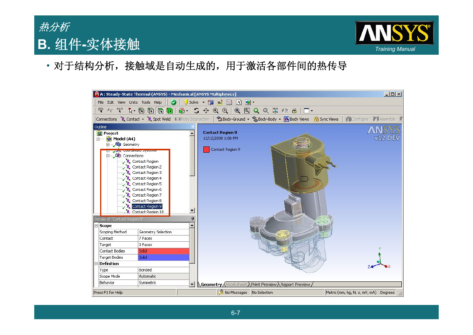473x335 pixels.
Task: Switch to the Print Preview tab
Action: coord(264,284)
